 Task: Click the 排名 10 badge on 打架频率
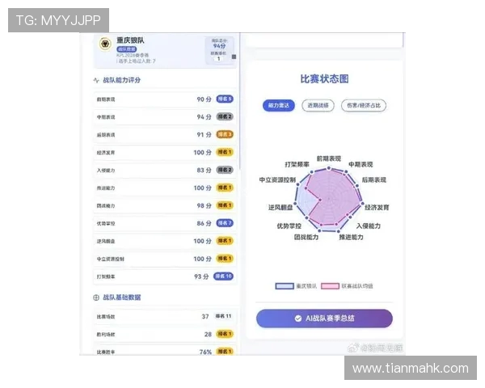(x=223, y=276)
